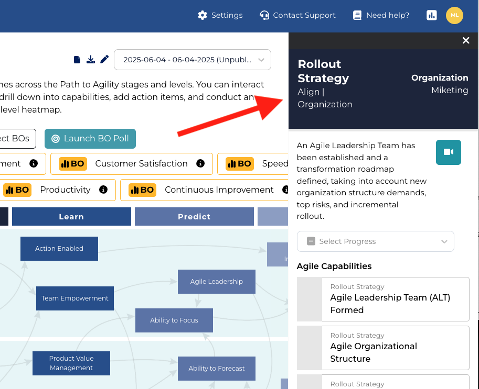Click the Rollout Strategy panel title
This screenshot has height=389, width=479.
323,71
